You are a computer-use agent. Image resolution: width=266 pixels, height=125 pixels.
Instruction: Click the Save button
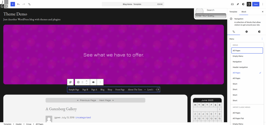[x=256, y=4]
